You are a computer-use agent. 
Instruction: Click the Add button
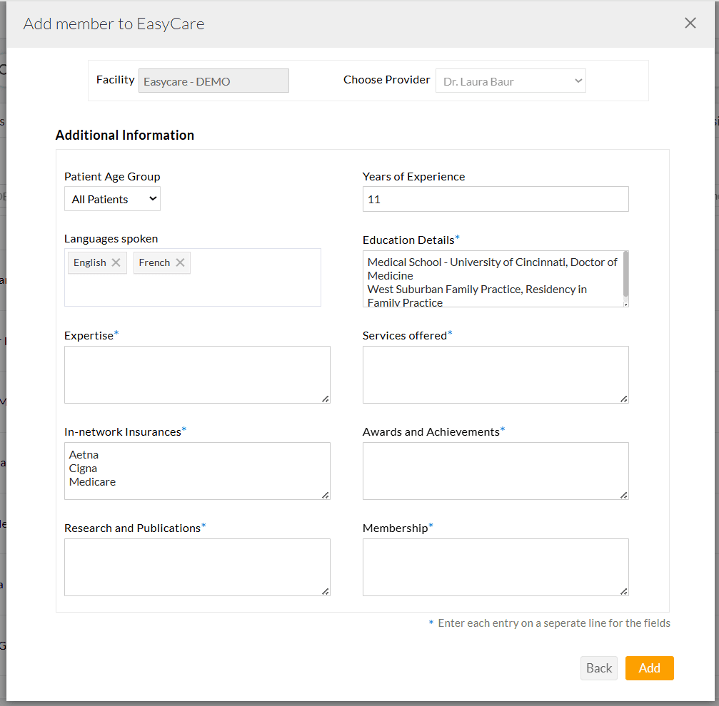649,668
